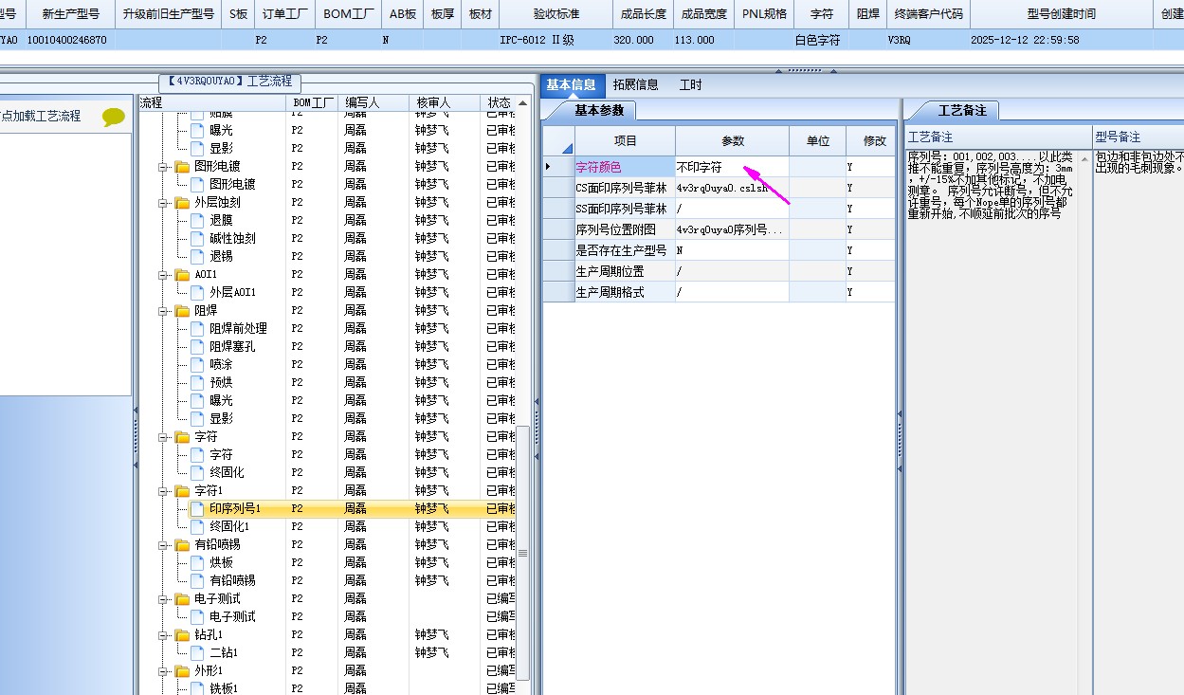Click the document icon of the 阻焊塞孔 step
Image resolution: width=1184 pixels, height=695 pixels.
coord(197,346)
